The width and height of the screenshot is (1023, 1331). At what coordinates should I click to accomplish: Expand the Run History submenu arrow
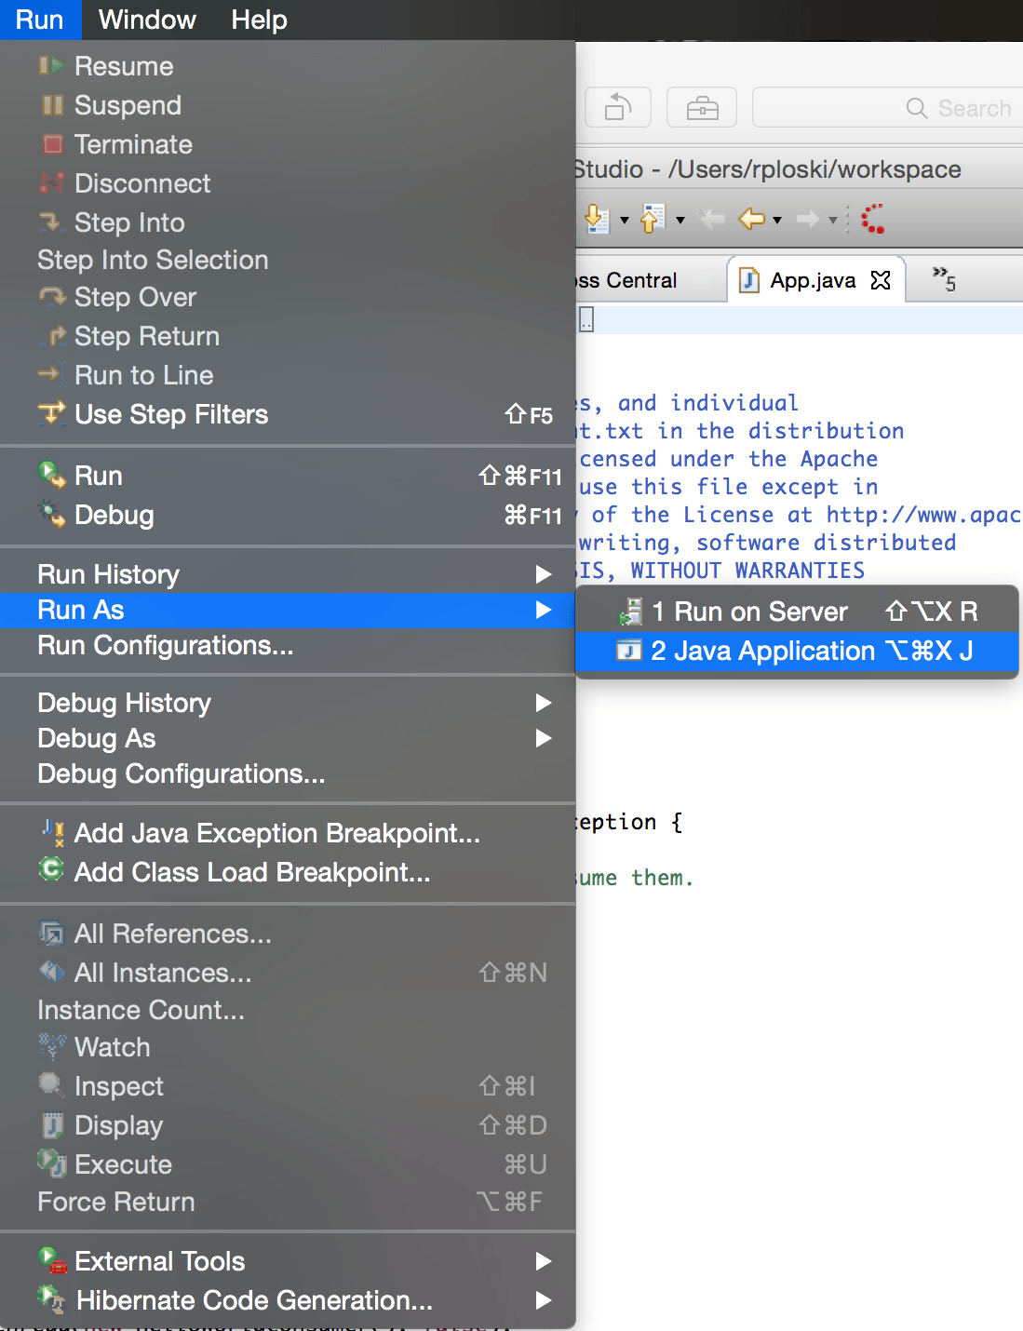[544, 574]
